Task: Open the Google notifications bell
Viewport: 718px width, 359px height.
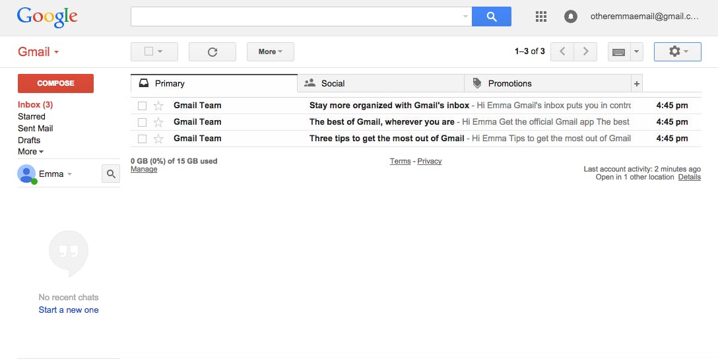Action: click(571, 17)
